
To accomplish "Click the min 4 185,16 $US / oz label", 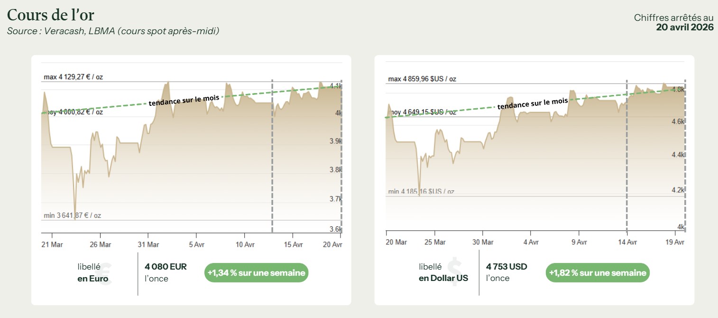I will (x=421, y=192).
